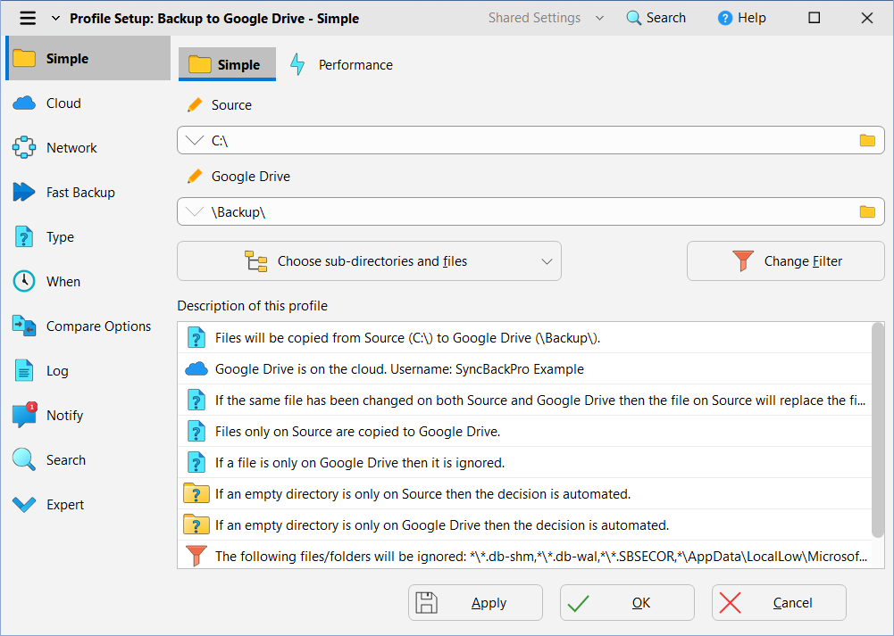Click the Notify speech bubble icon
Screen dimensions: 894x636
[24, 415]
